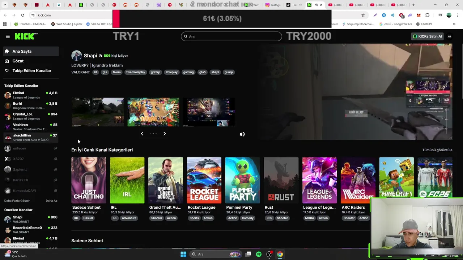This screenshot has width=463, height=260.
Task: Open Spotify from the taskbar
Action: [259, 254]
